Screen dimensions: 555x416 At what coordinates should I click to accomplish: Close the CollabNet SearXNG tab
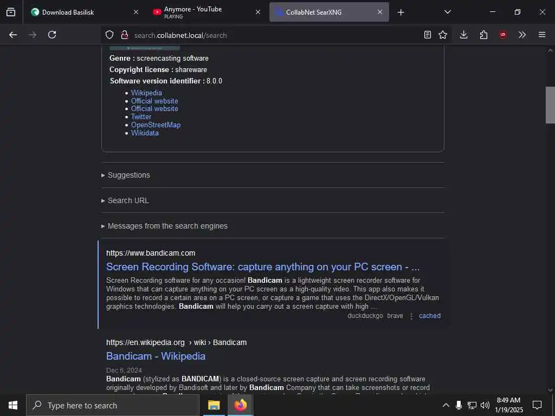click(380, 12)
